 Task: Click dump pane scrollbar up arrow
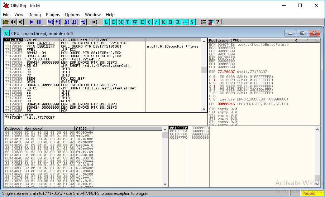pos(165,129)
